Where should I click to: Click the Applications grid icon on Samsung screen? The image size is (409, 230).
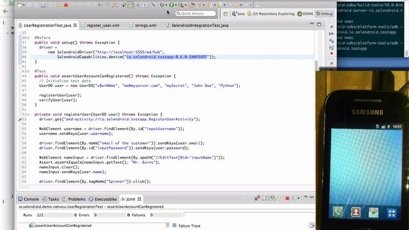pos(392,213)
